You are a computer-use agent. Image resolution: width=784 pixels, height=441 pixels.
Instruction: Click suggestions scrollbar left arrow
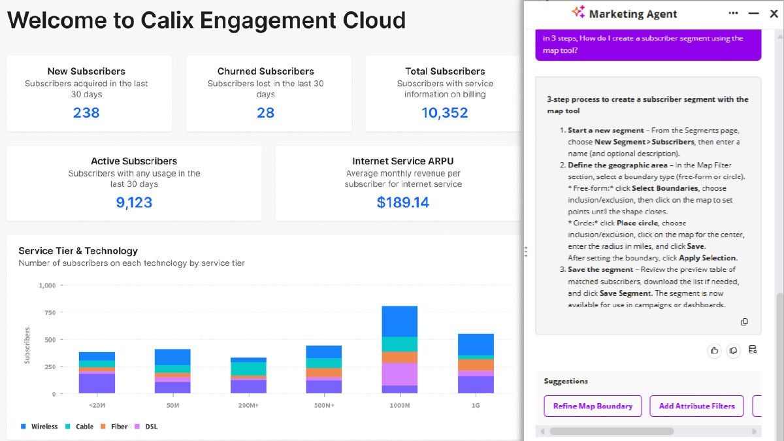click(541, 431)
